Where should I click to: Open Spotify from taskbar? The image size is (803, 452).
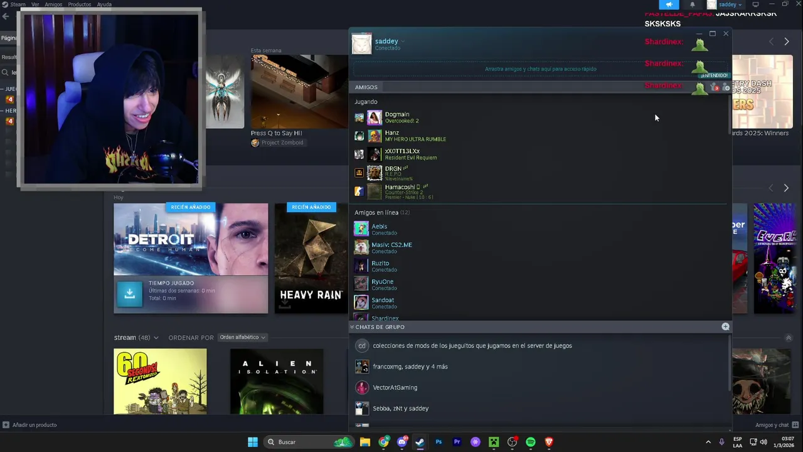(x=531, y=442)
